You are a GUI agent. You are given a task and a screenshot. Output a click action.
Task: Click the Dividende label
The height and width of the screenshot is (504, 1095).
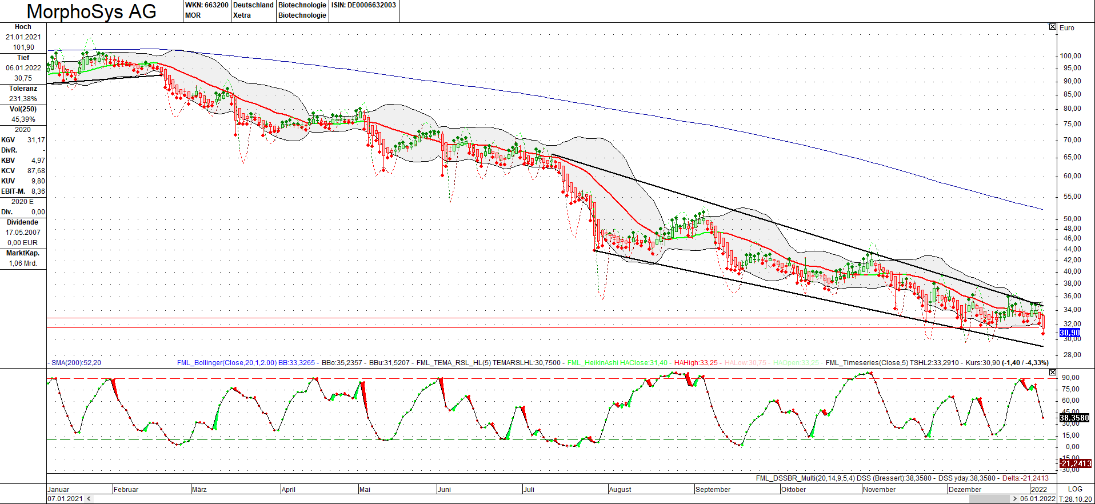tap(23, 222)
